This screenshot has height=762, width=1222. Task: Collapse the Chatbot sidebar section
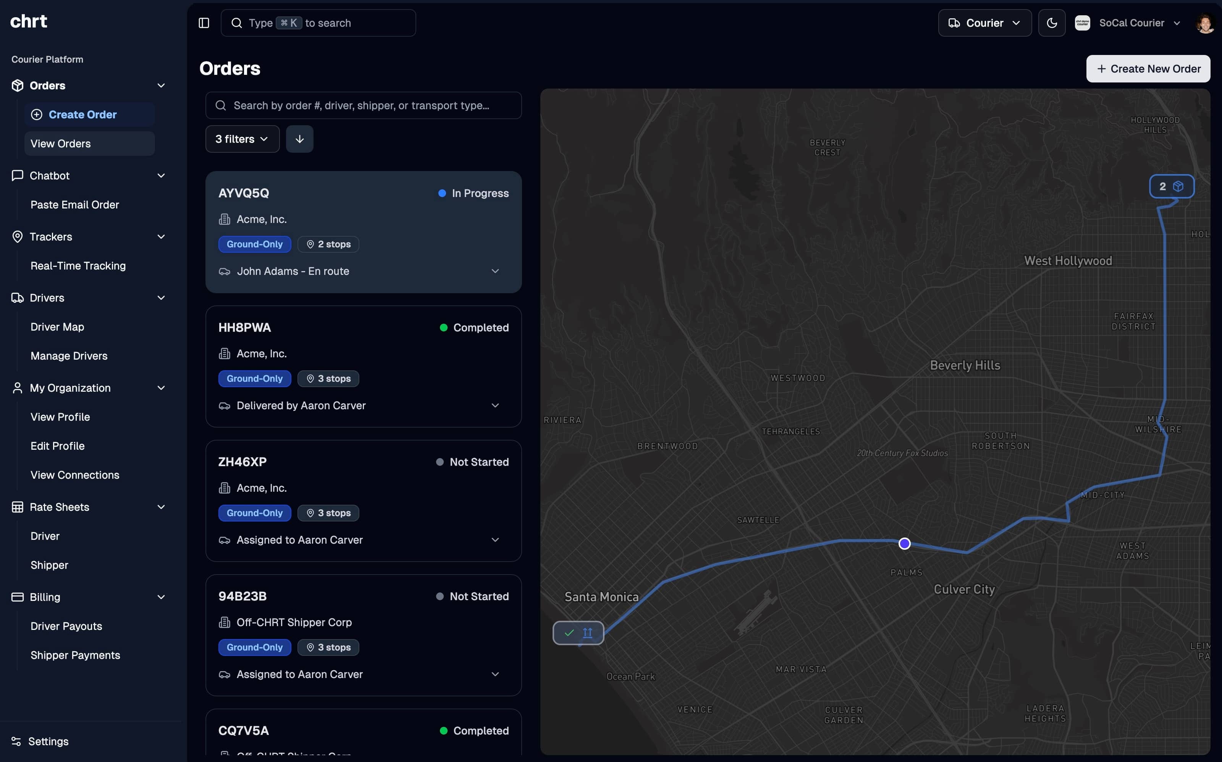(161, 176)
